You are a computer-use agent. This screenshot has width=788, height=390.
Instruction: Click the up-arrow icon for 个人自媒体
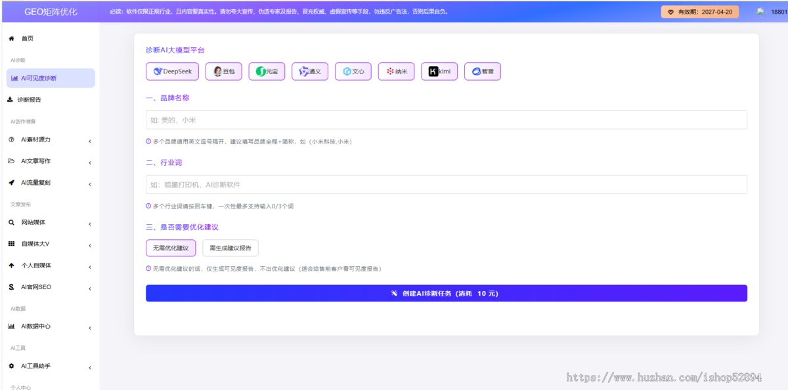[11, 265]
